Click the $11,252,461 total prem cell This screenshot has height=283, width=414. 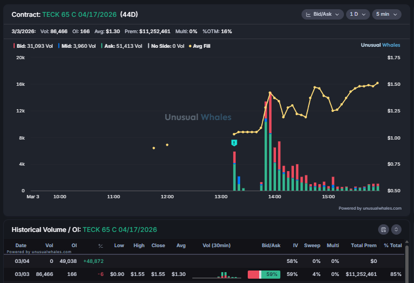coord(361,274)
